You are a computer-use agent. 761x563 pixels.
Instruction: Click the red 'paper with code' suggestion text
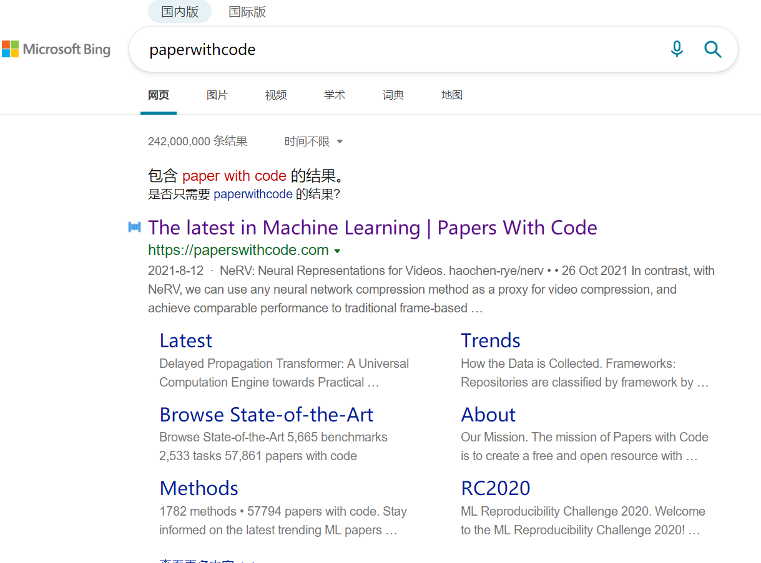[234, 176]
